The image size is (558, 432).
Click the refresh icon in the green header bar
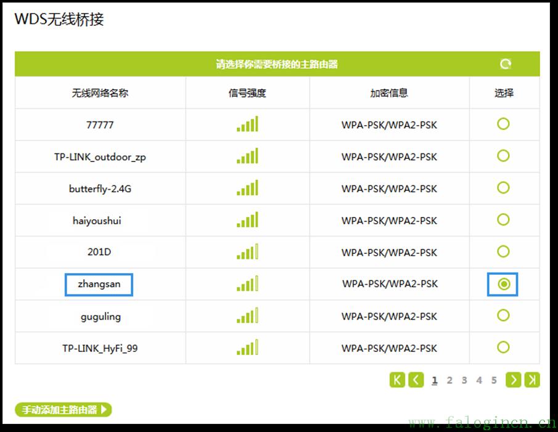[506, 63]
